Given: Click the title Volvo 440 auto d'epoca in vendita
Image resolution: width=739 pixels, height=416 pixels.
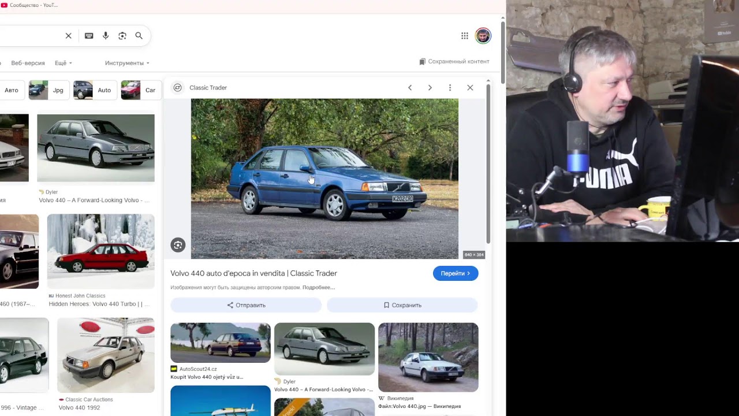Looking at the screenshot, I should pyautogui.click(x=253, y=273).
